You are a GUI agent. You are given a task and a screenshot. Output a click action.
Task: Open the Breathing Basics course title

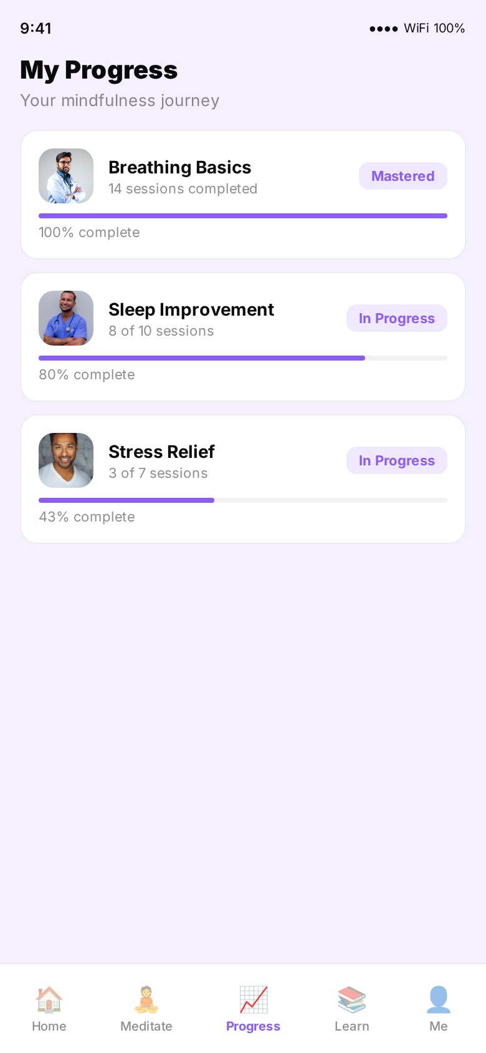179,167
